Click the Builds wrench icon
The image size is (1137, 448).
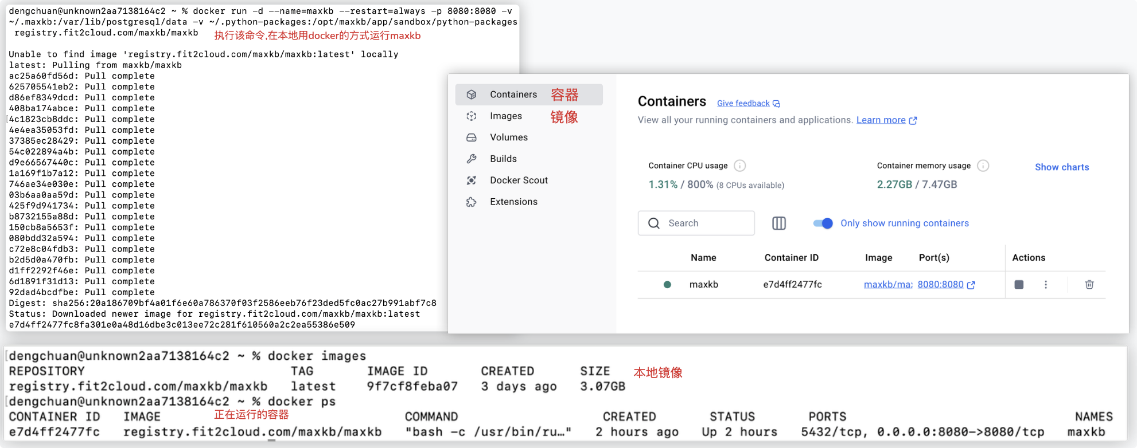click(472, 159)
